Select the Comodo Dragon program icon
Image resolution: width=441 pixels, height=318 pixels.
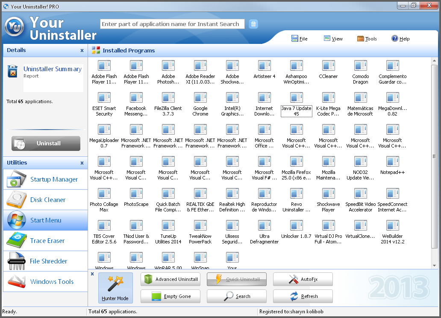(360, 66)
